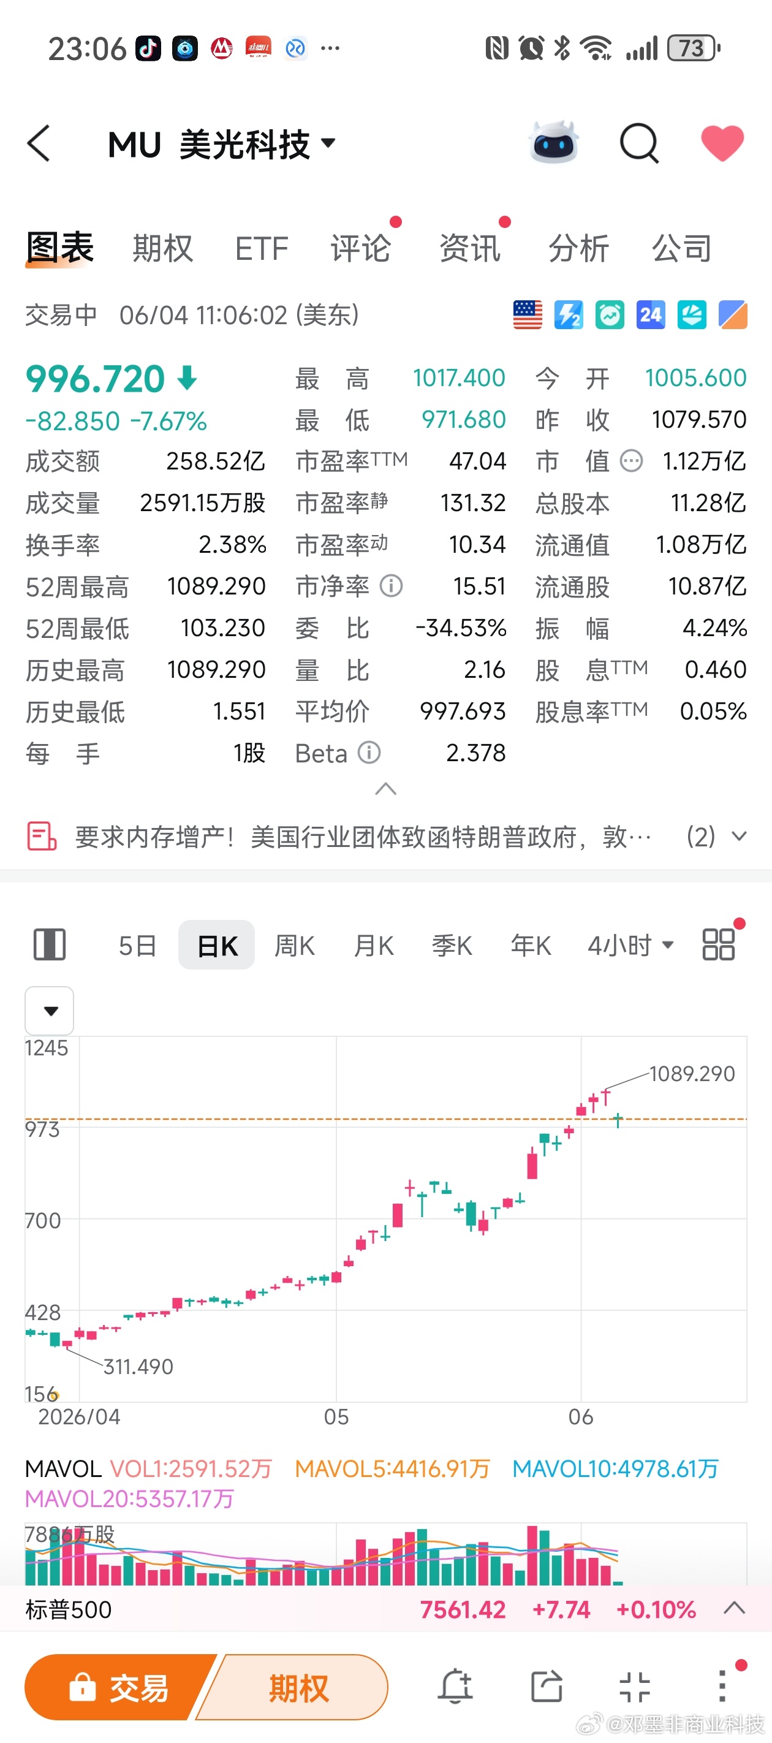Image resolution: width=772 pixels, height=1743 pixels.
Task: Expand the news list (2) chevron
Action: click(x=739, y=837)
